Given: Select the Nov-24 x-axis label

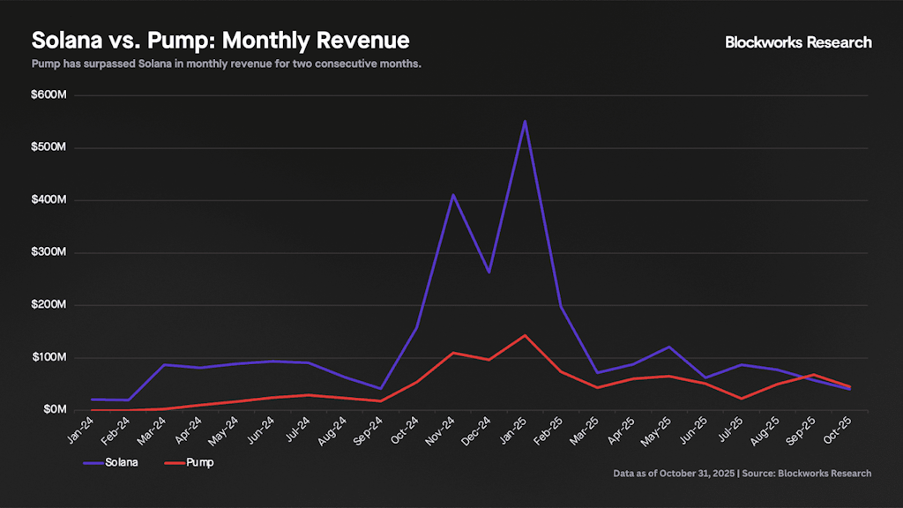Looking at the screenshot, I should click(442, 430).
